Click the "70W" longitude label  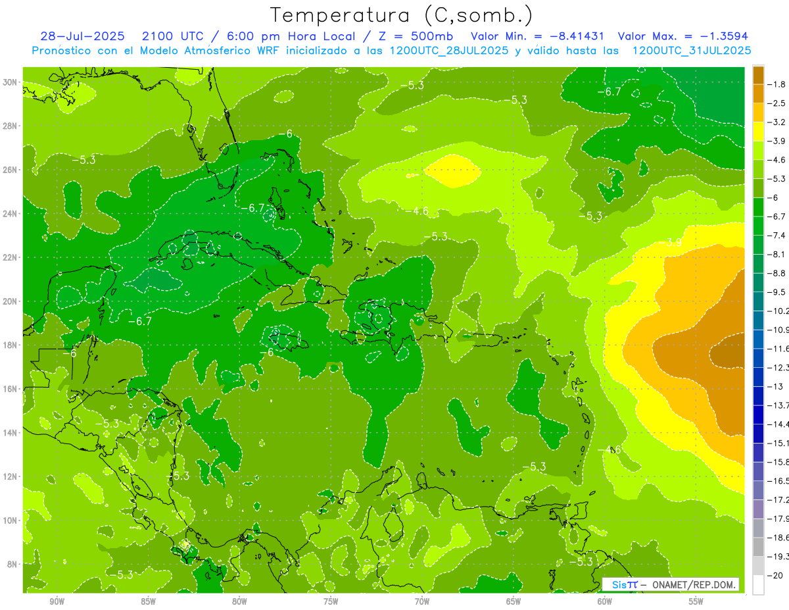[x=422, y=601]
